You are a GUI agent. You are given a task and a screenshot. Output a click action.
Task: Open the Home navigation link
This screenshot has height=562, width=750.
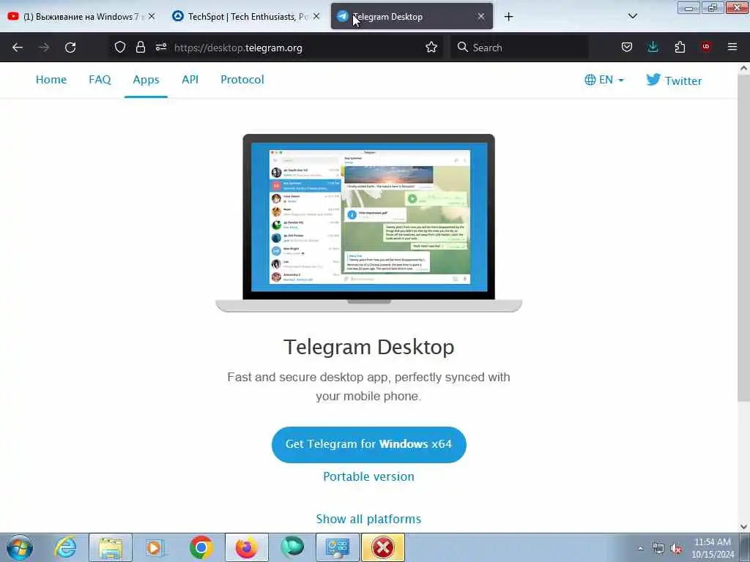coord(51,80)
